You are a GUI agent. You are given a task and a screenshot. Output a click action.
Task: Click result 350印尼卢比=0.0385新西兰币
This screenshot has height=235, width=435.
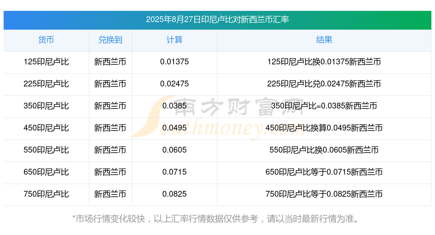click(324, 106)
